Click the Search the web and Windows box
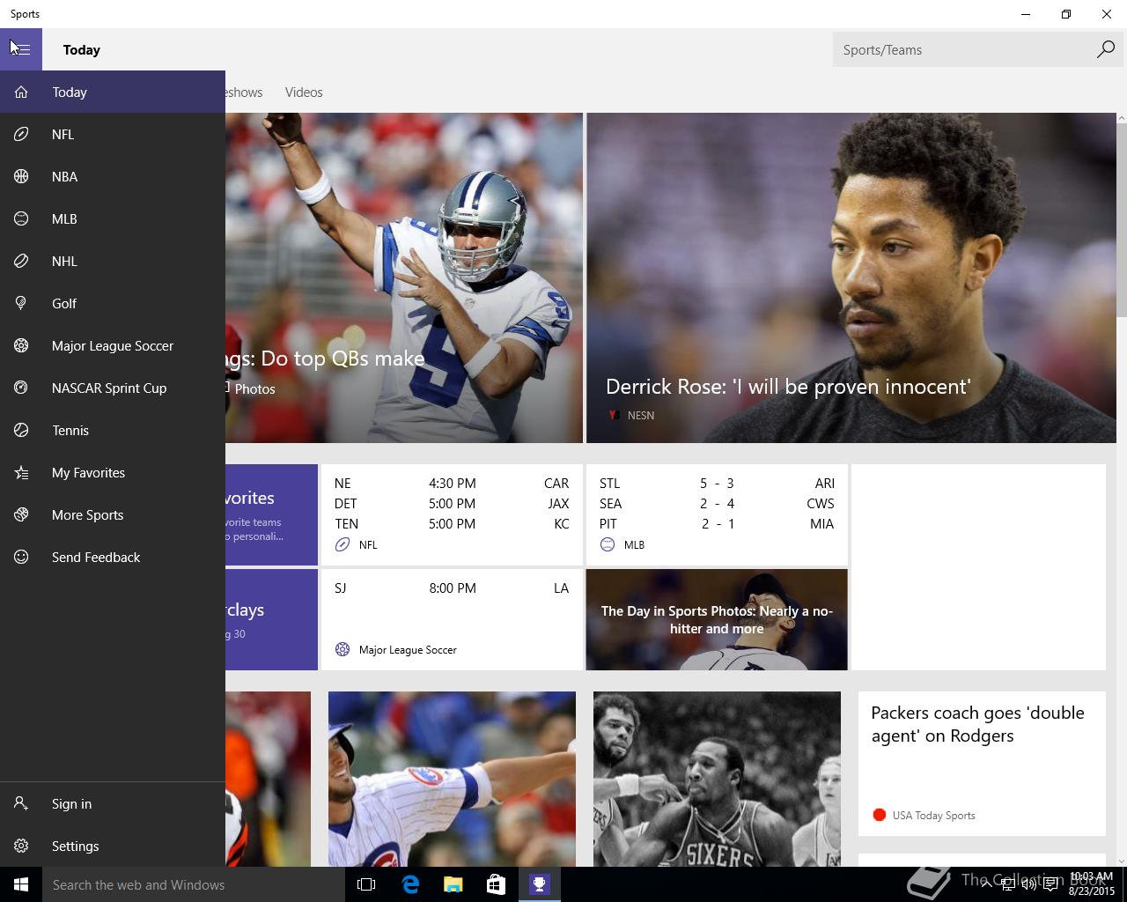The width and height of the screenshot is (1127, 902). point(194,884)
